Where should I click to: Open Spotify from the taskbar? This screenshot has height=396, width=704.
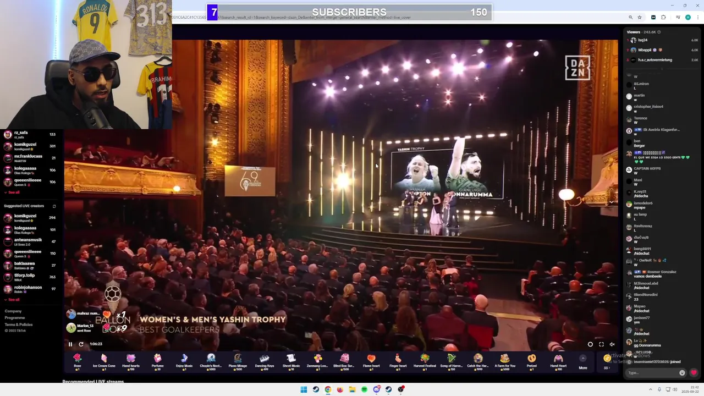(x=364, y=389)
